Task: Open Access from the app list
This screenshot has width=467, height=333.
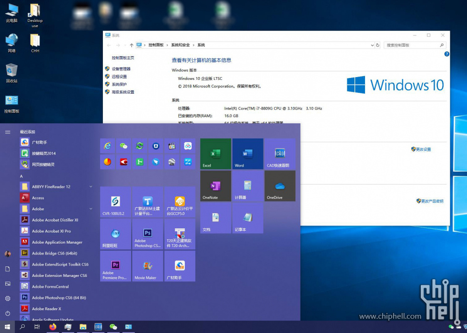Action: (x=57, y=198)
